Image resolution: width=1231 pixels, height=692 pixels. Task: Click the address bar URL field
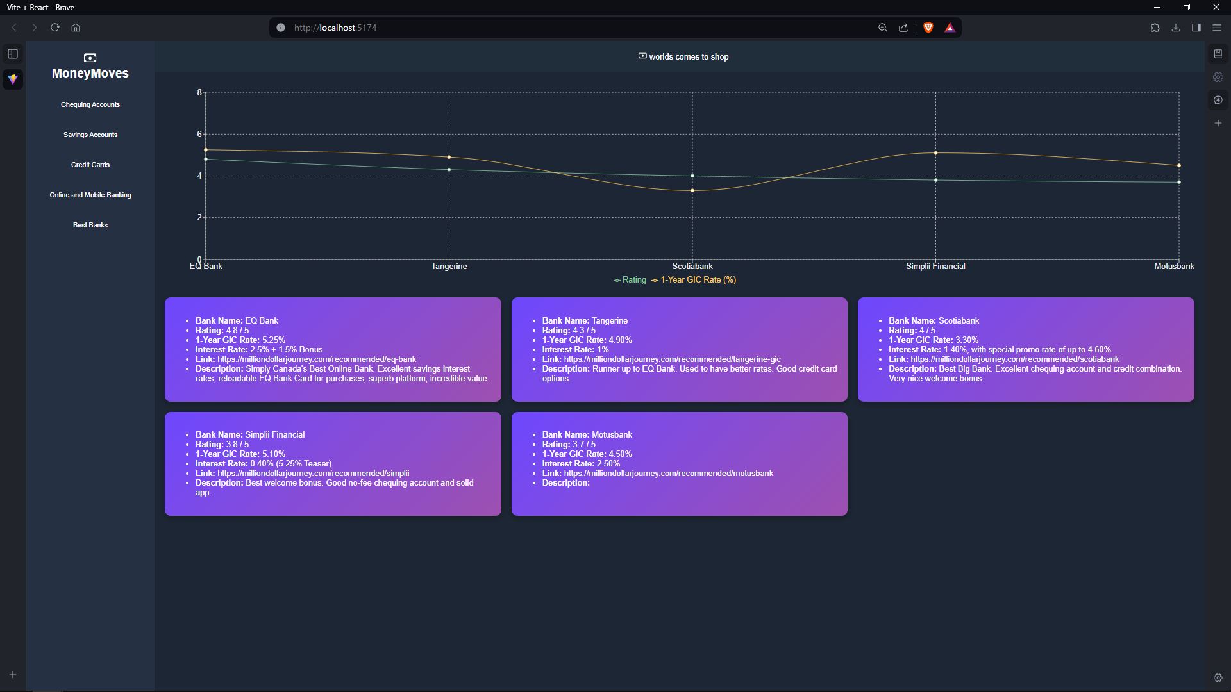point(513,28)
